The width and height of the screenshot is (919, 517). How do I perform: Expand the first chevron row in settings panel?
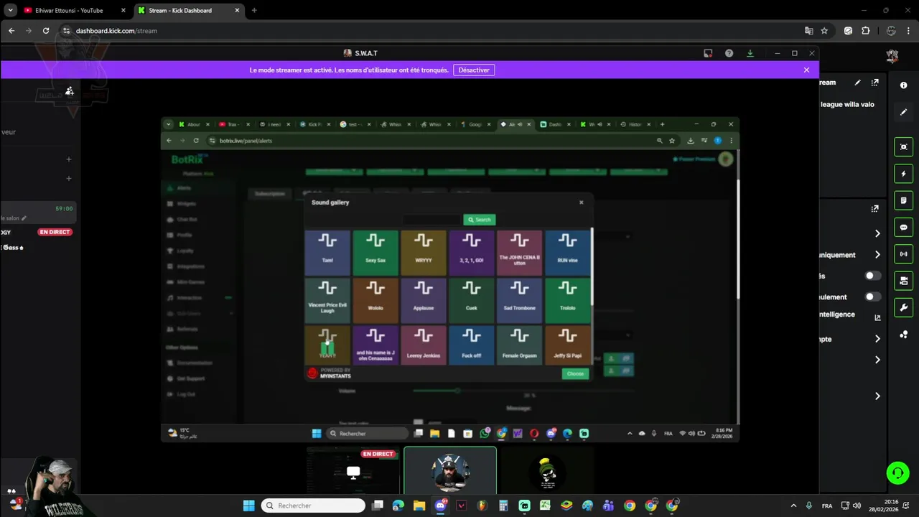[877, 233]
